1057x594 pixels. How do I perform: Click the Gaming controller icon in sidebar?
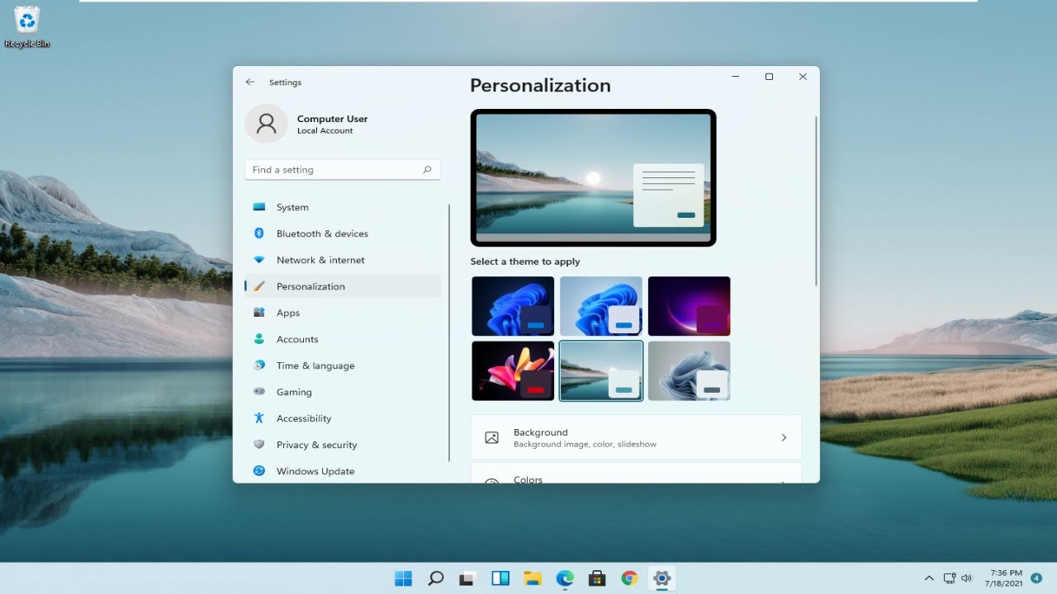tap(259, 392)
